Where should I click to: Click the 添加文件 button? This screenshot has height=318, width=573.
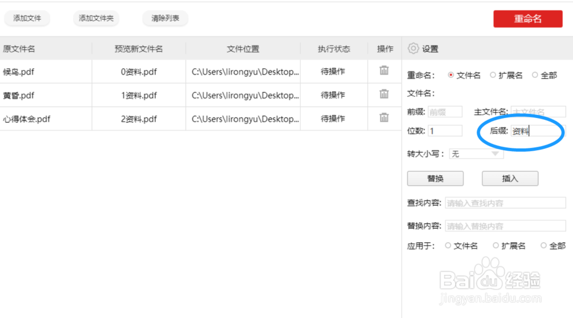[27, 18]
